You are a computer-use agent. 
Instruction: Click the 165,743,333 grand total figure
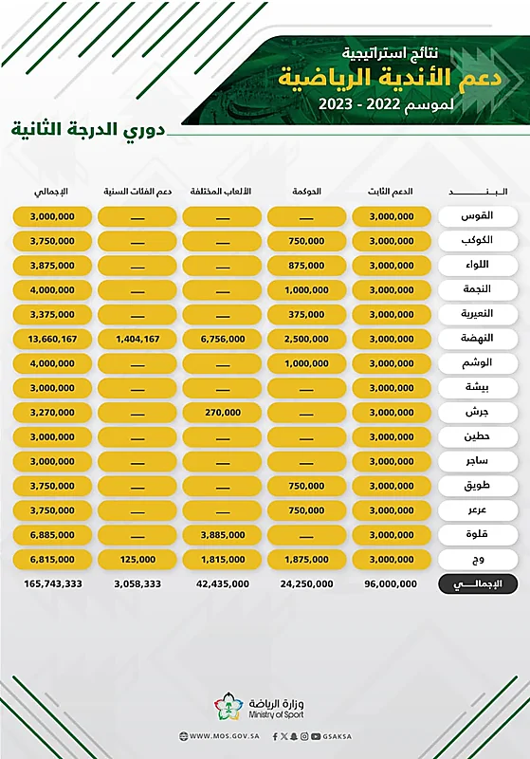pyautogui.click(x=53, y=583)
